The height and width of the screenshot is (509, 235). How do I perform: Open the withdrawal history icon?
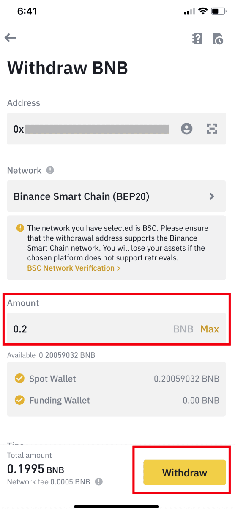(218, 39)
